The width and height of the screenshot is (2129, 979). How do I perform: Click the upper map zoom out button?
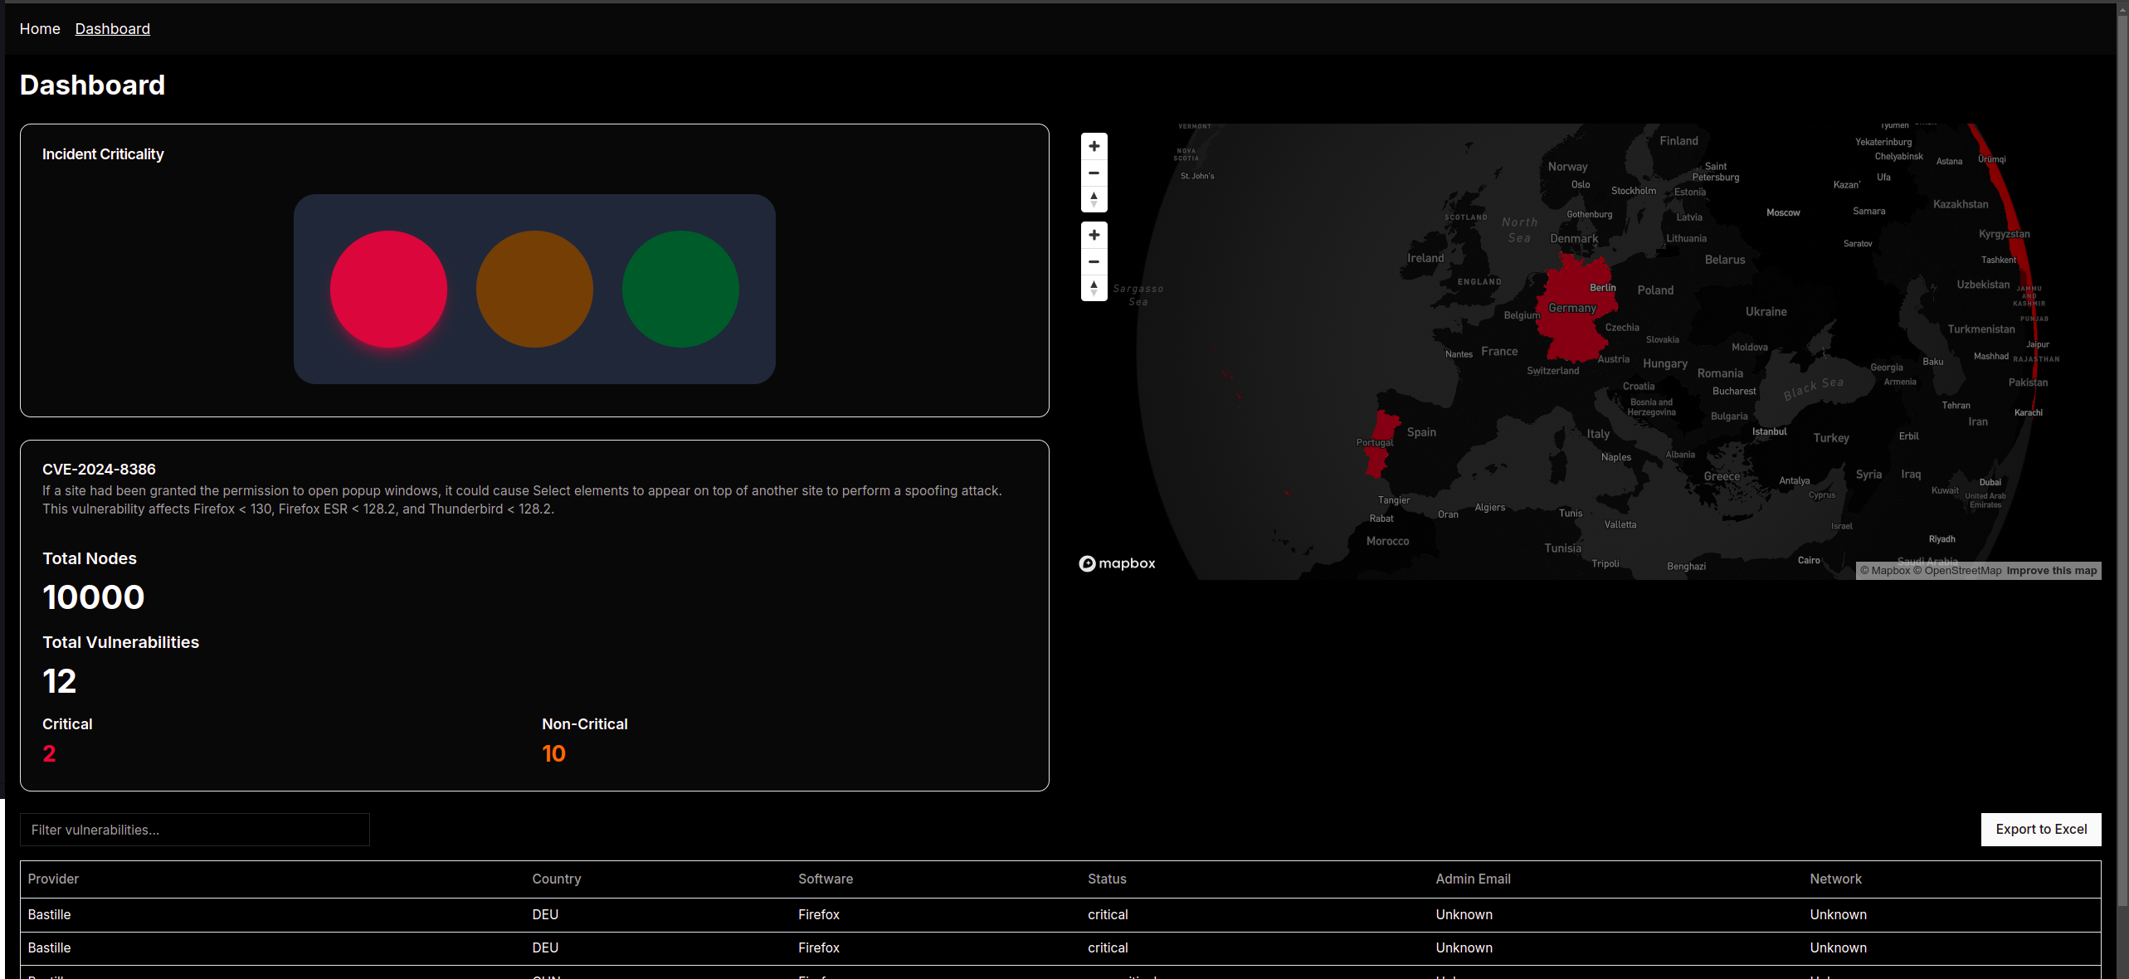click(x=1094, y=173)
